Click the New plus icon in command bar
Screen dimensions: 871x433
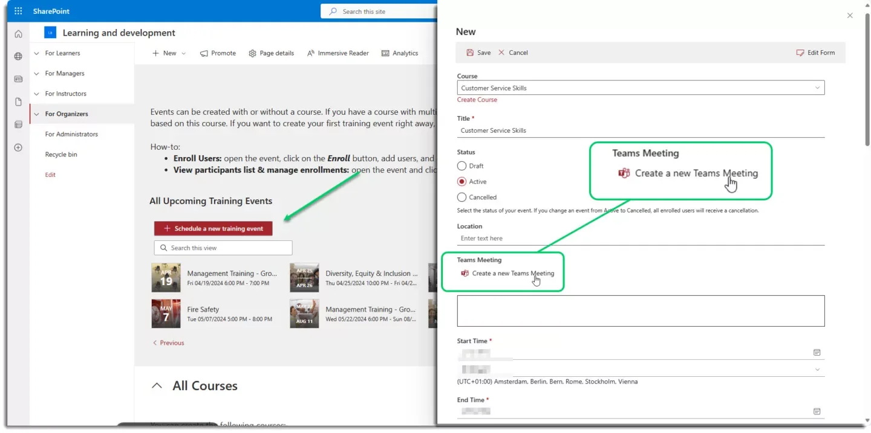pos(155,53)
